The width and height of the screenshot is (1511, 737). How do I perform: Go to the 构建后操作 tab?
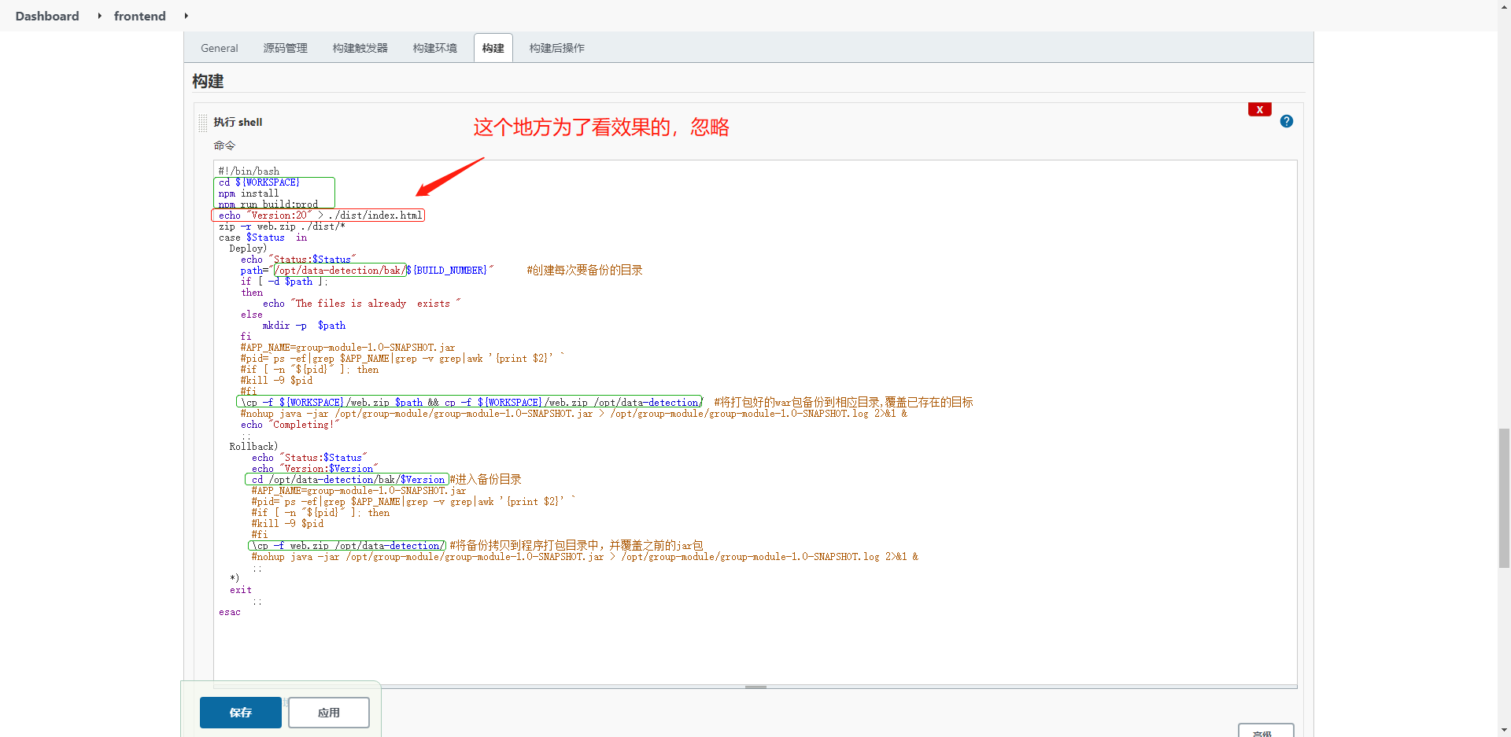click(x=556, y=48)
